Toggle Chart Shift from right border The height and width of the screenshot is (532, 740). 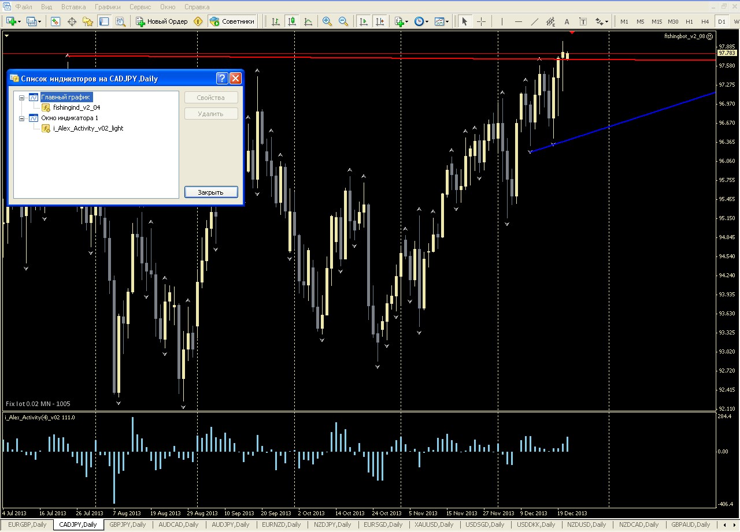[x=380, y=21]
